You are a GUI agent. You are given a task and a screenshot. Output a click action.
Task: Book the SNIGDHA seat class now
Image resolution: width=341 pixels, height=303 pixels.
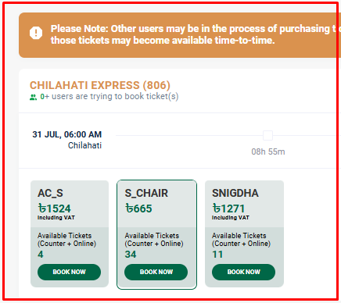point(243,272)
